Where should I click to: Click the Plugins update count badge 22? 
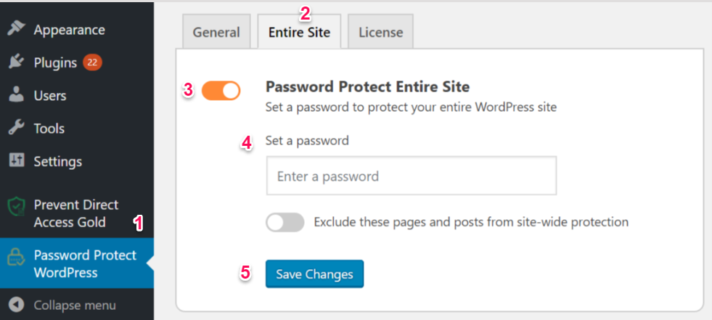tap(93, 62)
